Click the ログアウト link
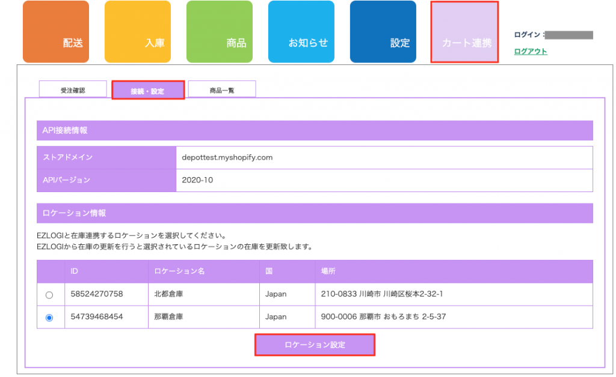This screenshot has width=616, height=377. [531, 52]
